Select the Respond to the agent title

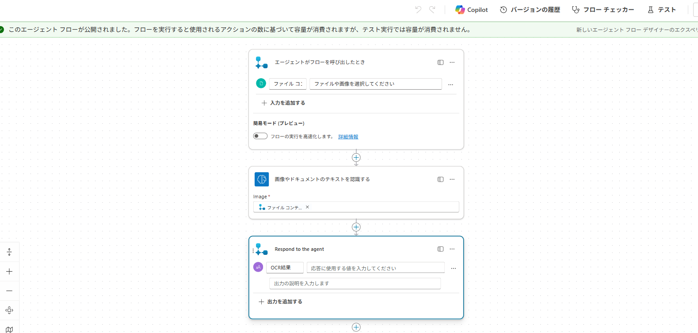(x=299, y=249)
